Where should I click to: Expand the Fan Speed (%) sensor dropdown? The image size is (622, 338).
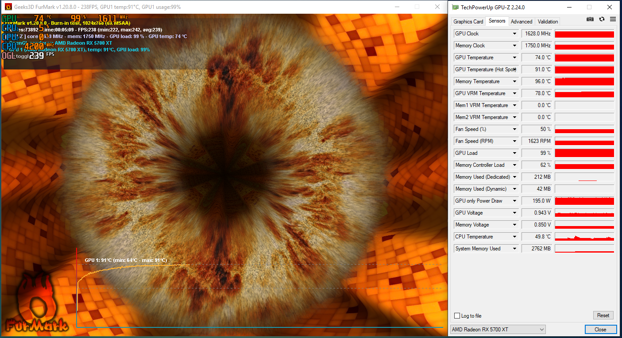514,129
